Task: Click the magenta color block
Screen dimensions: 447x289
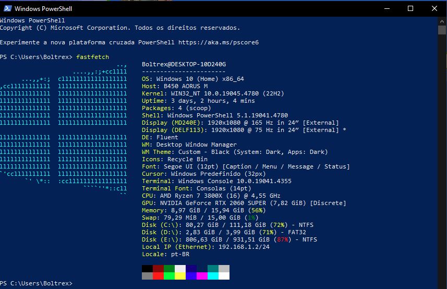Action: [x=202, y=276]
